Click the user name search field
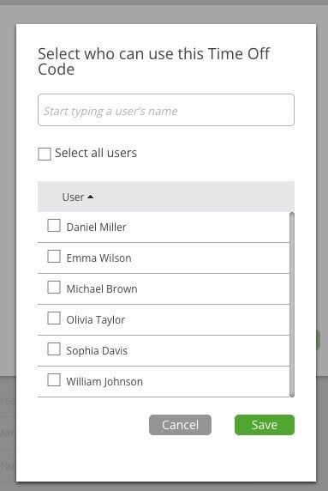The width and height of the screenshot is (328, 491). click(166, 110)
